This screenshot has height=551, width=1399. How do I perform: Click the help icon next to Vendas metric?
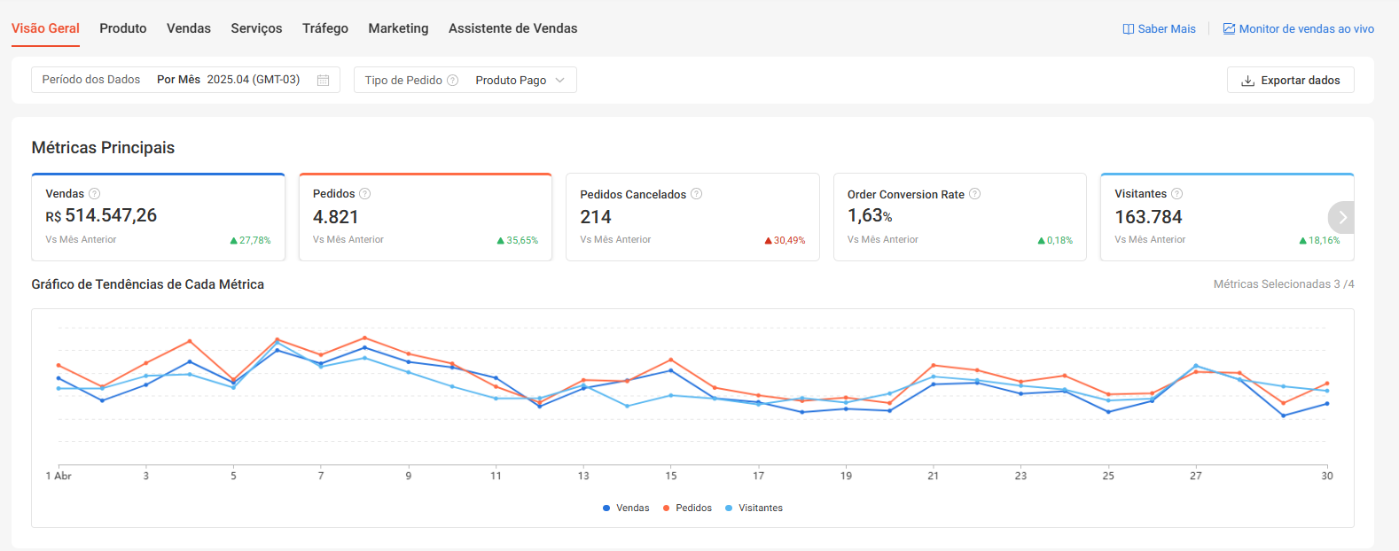click(95, 194)
